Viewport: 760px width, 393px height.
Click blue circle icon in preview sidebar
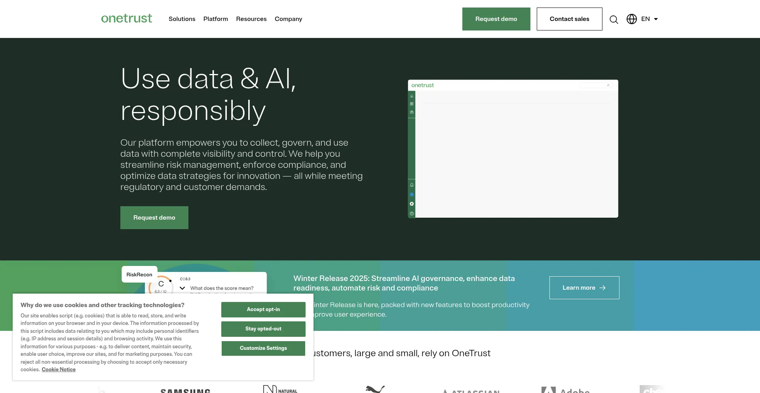(x=412, y=194)
